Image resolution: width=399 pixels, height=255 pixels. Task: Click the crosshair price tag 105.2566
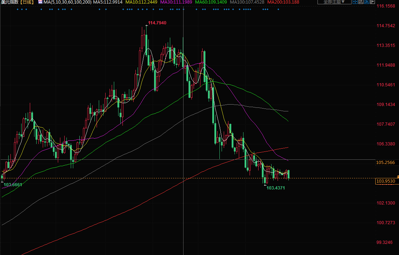385,163
